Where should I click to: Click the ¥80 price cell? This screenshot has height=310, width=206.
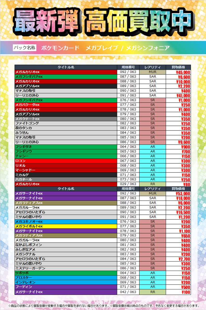pyautogui.click(x=178, y=184)
